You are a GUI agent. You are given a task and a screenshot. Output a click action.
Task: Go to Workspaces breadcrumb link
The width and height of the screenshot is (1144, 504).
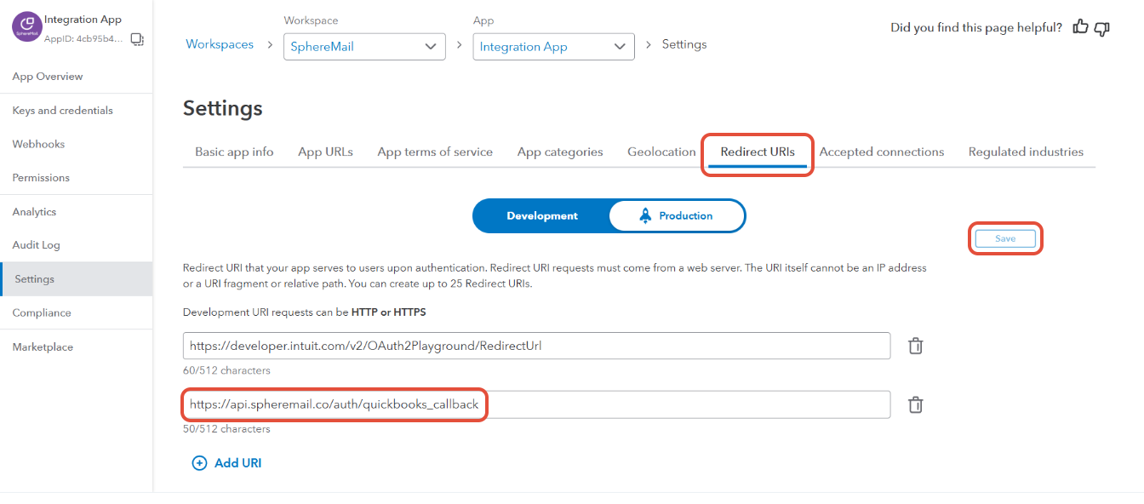pos(220,44)
